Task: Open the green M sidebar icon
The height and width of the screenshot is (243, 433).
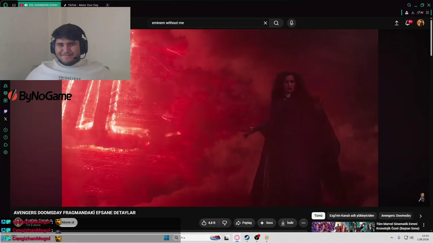Action: (5, 101)
